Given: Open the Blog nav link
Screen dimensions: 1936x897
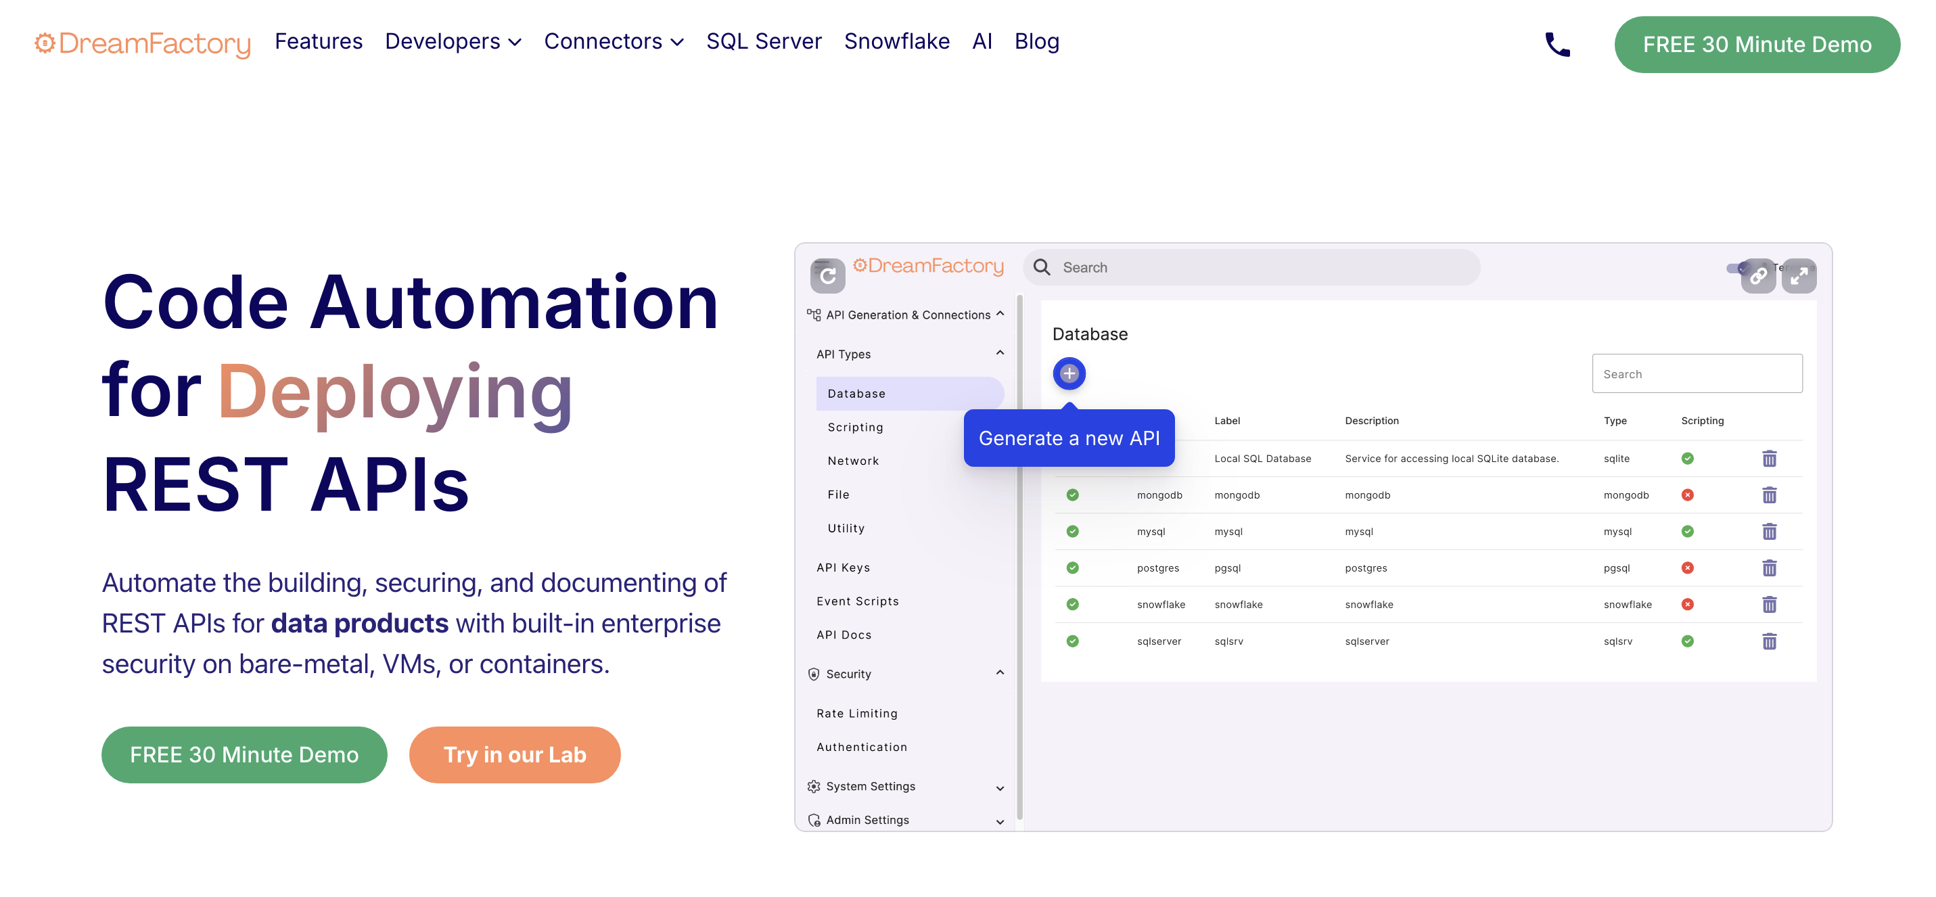Looking at the screenshot, I should (x=1036, y=41).
